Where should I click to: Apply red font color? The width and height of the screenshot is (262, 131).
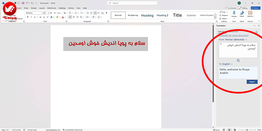click(x=63, y=17)
